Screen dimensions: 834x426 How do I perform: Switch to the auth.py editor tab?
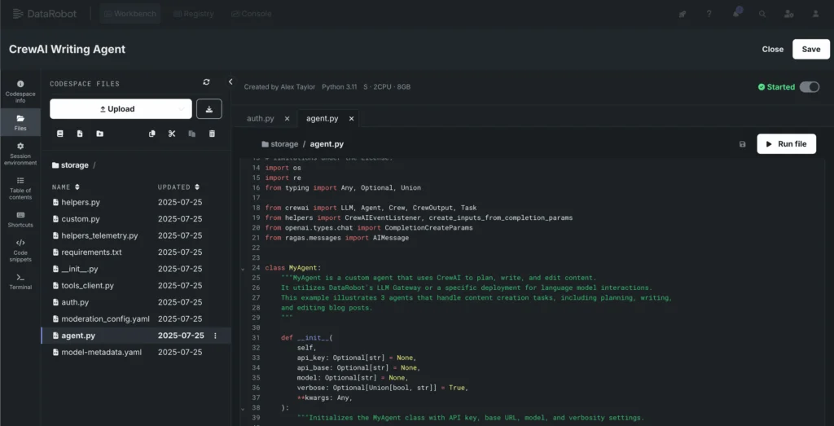click(260, 118)
